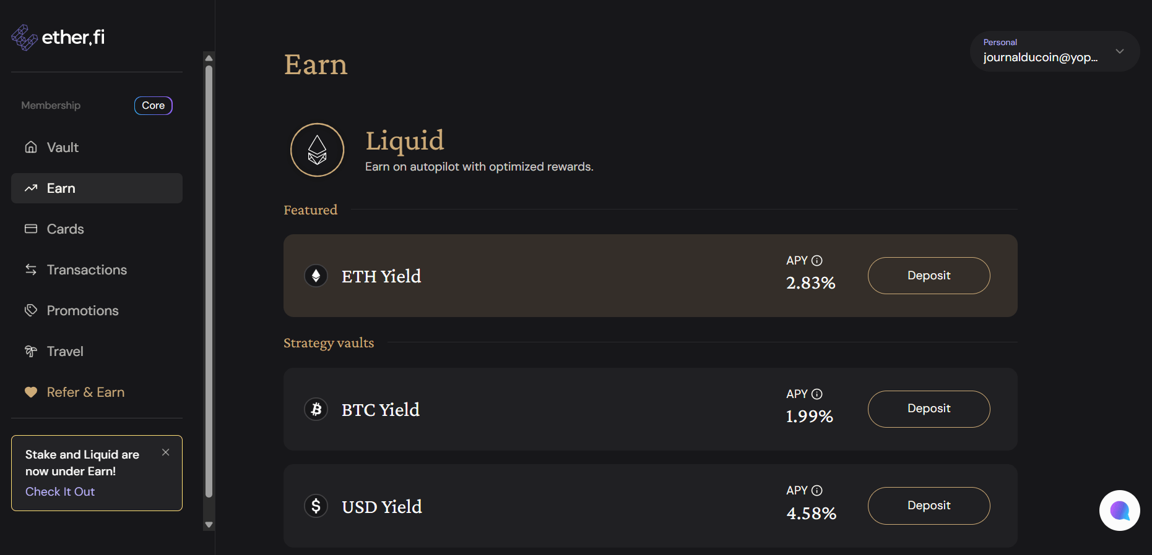Follow the Check It Out link
1152x555 pixels.
coord(60,492)
